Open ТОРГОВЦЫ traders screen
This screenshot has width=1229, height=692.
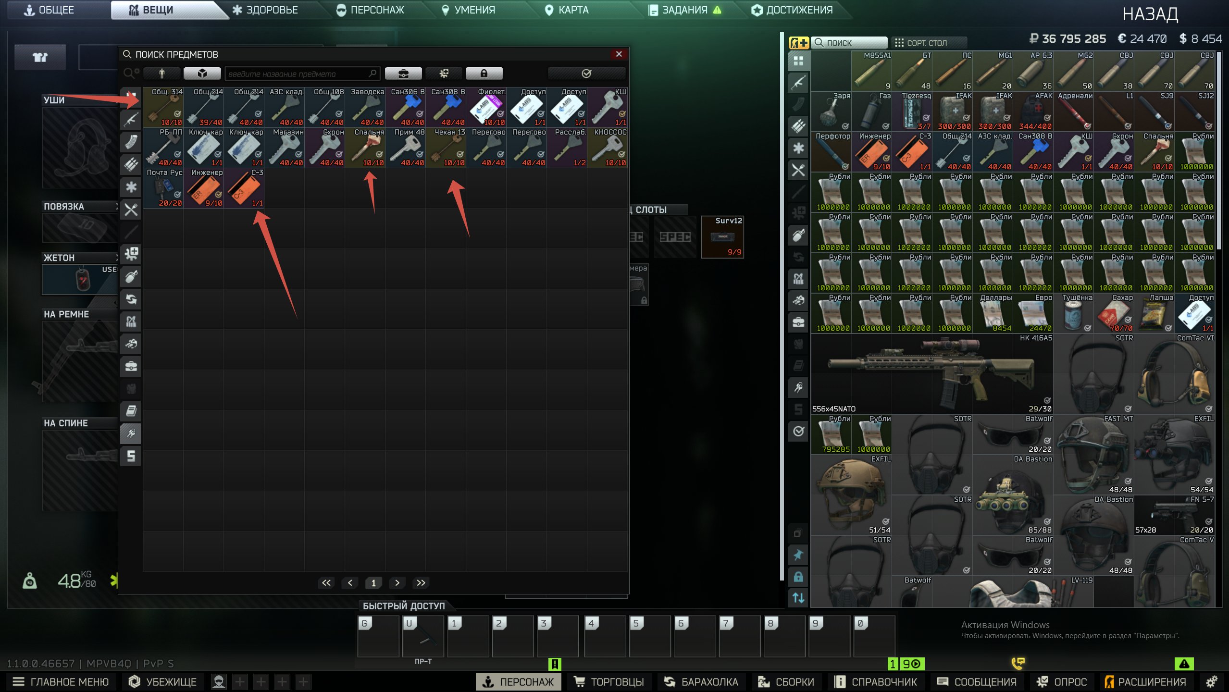[x=609, y=682]
